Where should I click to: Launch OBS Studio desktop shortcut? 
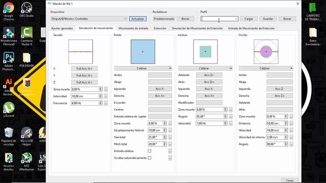[x=26, y=10]
